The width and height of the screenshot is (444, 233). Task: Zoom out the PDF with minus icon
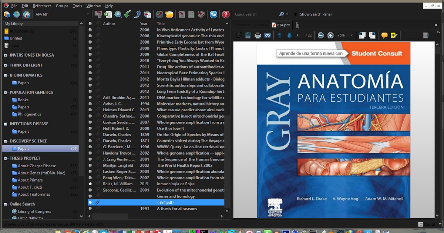coord(321,36)
